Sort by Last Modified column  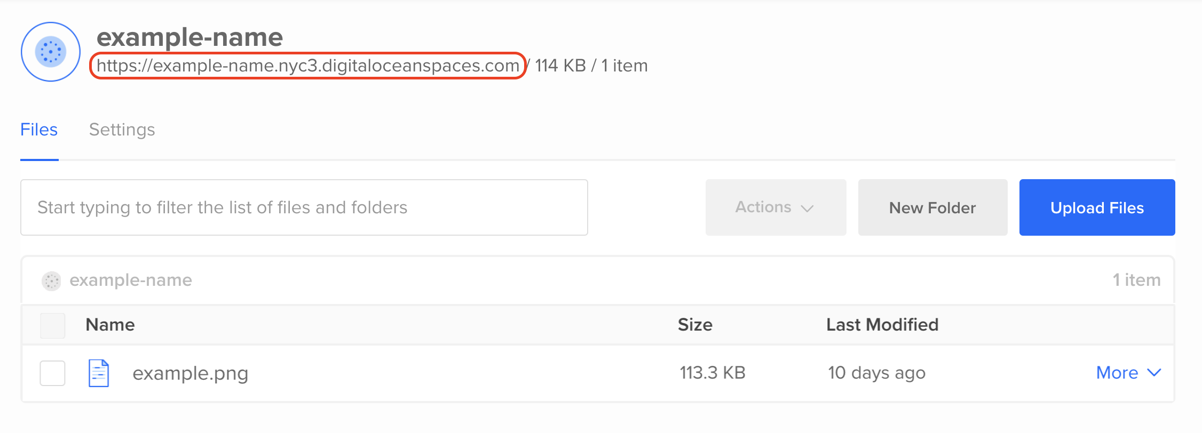pyautogui.click(x=882, y=325)
